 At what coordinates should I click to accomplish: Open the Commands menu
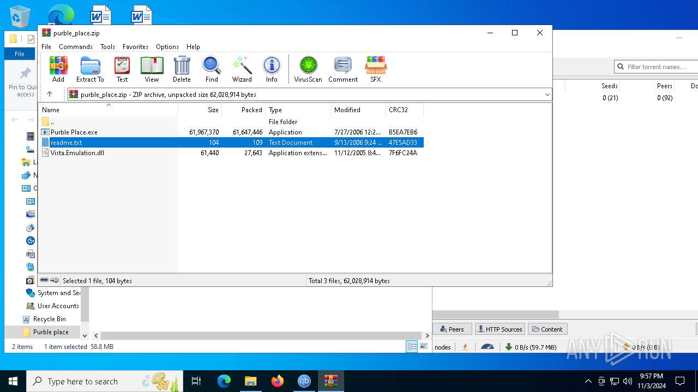click(76, 47)
